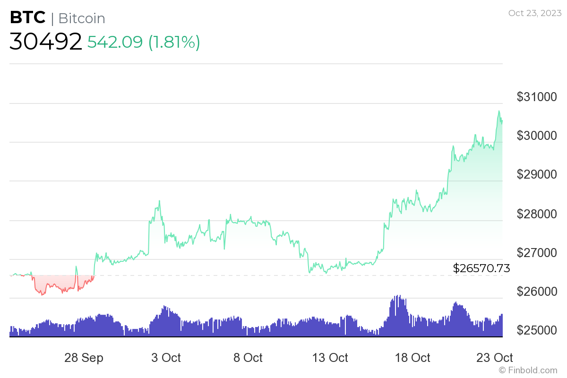Click the $26570.73 baseline price label
The image size is (567, 378).
(x=481, y=268)
